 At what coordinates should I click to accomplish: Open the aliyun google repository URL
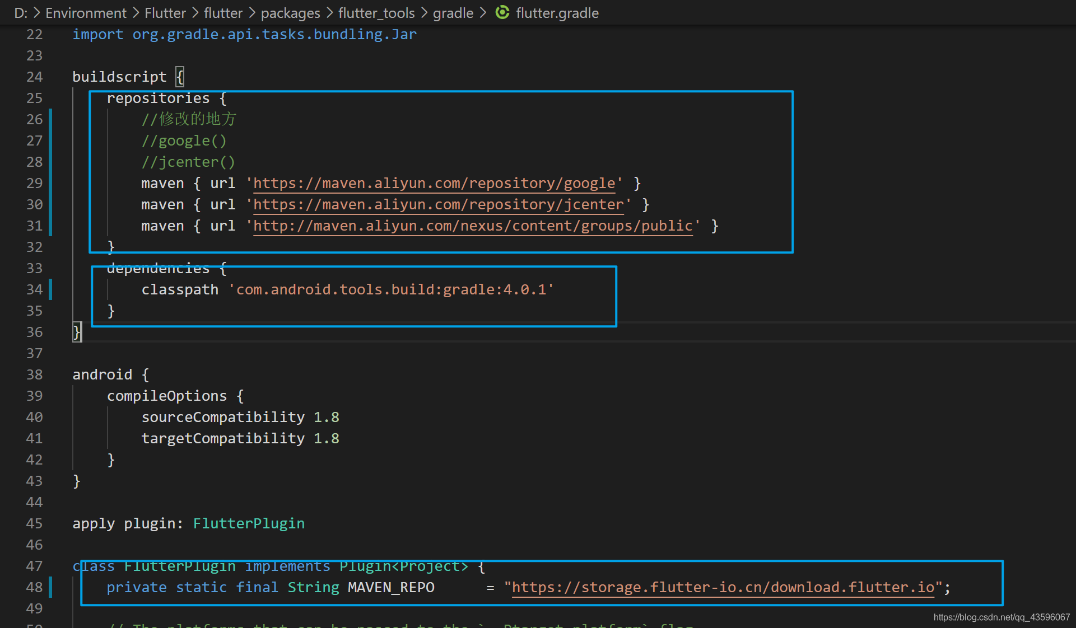pos(434,183)
